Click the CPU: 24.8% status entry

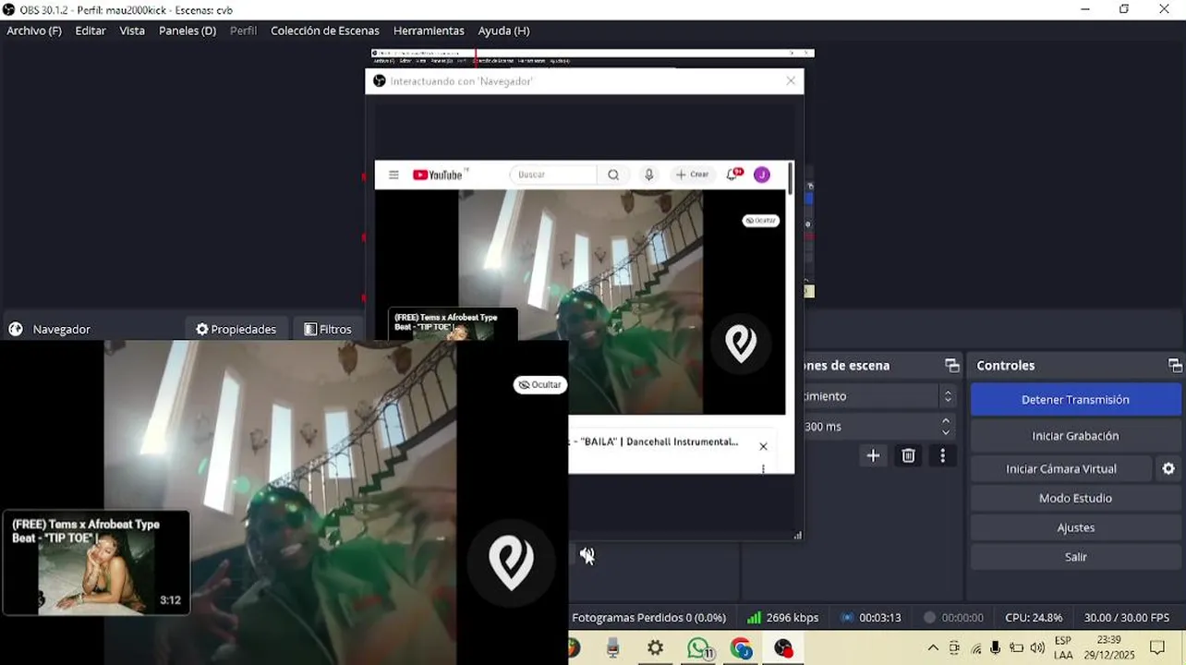coord(1034,618)
